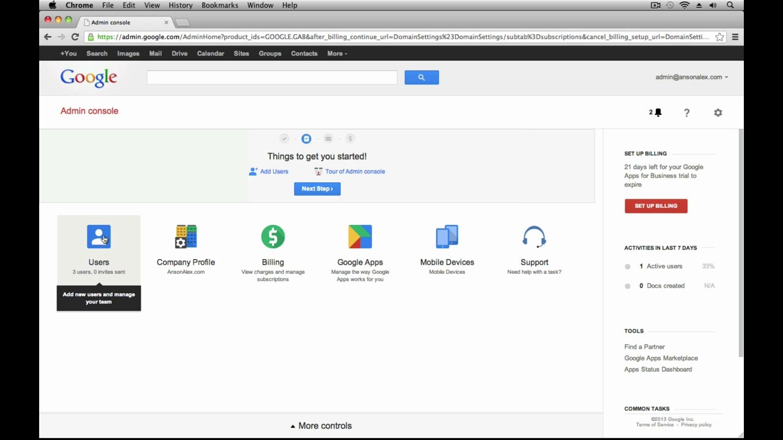Bookmark this page with the star icon

point(720,37)
